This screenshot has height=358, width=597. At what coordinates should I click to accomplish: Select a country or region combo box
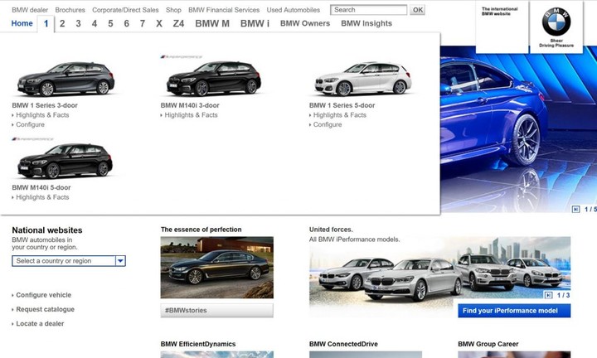click(69, 261)
